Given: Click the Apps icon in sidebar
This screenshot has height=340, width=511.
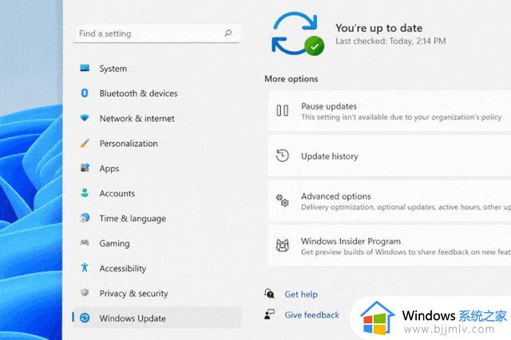Looking at the screenshot, I should (x=85, y=168).
